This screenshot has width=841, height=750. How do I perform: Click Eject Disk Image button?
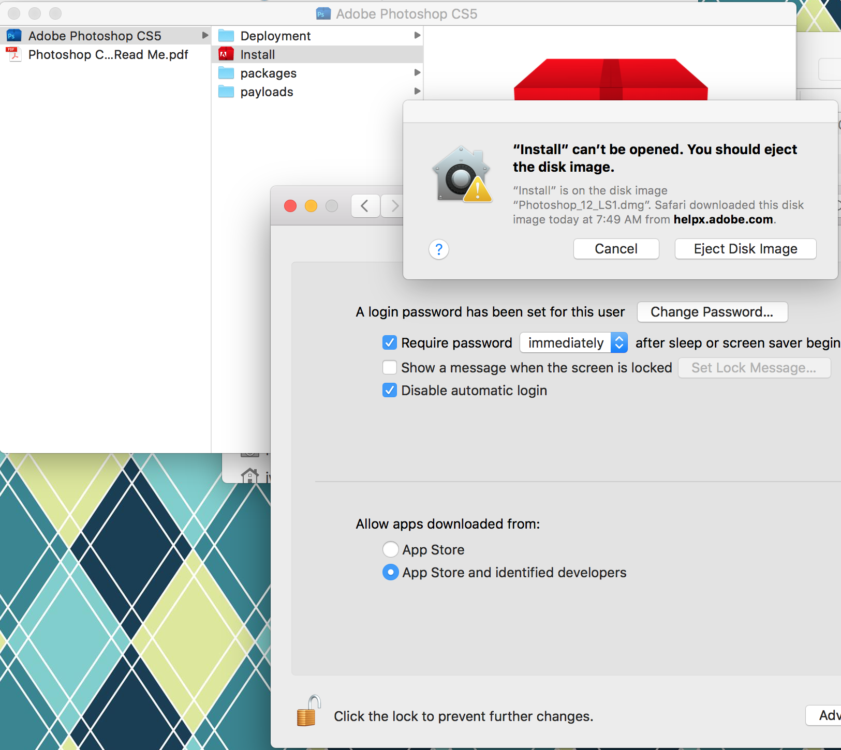[x=745, y=249]
